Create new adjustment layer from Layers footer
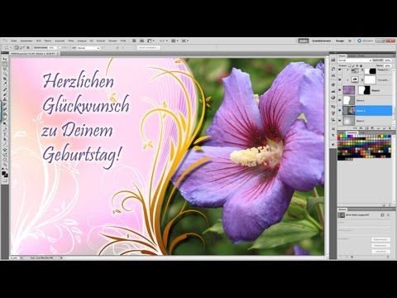Image resolution: width=397 pixels, height=298 pixels. (x=372, y=128)
